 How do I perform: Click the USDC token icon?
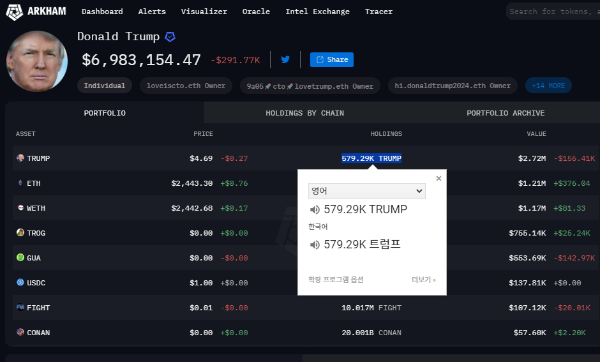pos(20,282)
